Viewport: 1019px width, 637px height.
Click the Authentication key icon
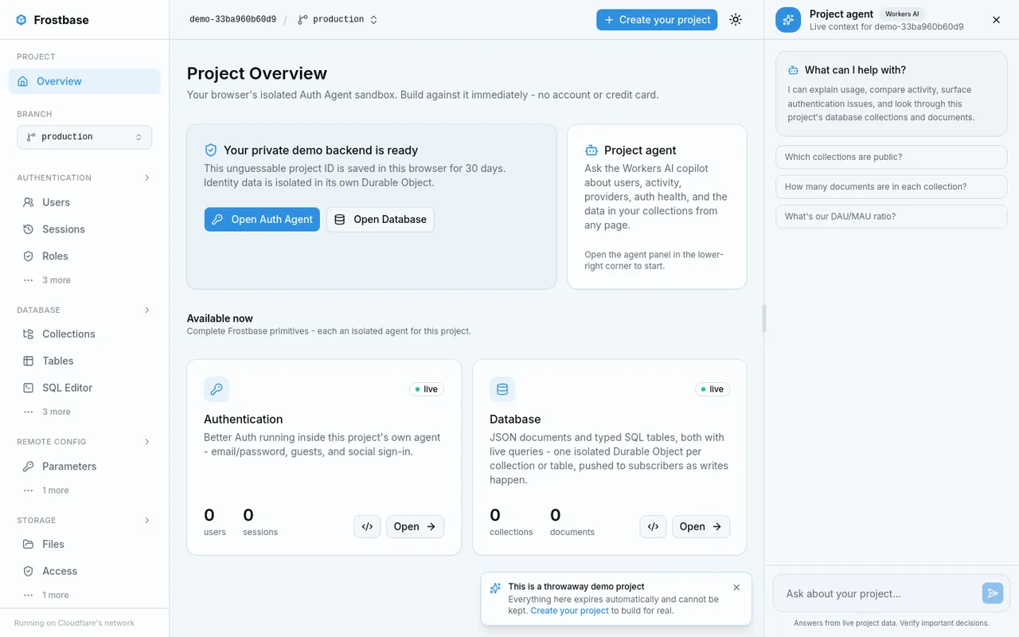coord(217,389)
